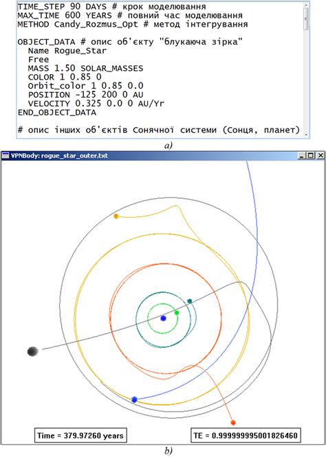Click the TE energy value readout
The width and height of the screenshot is (326, 457).
click(246, 436)
